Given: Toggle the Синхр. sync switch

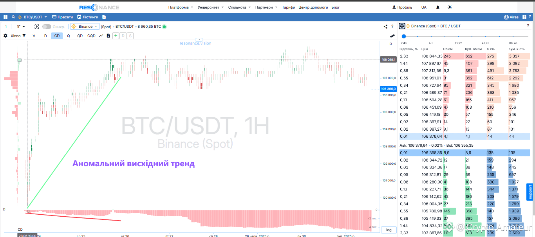Looking at the screenshot, I should (x=47, y=27).
